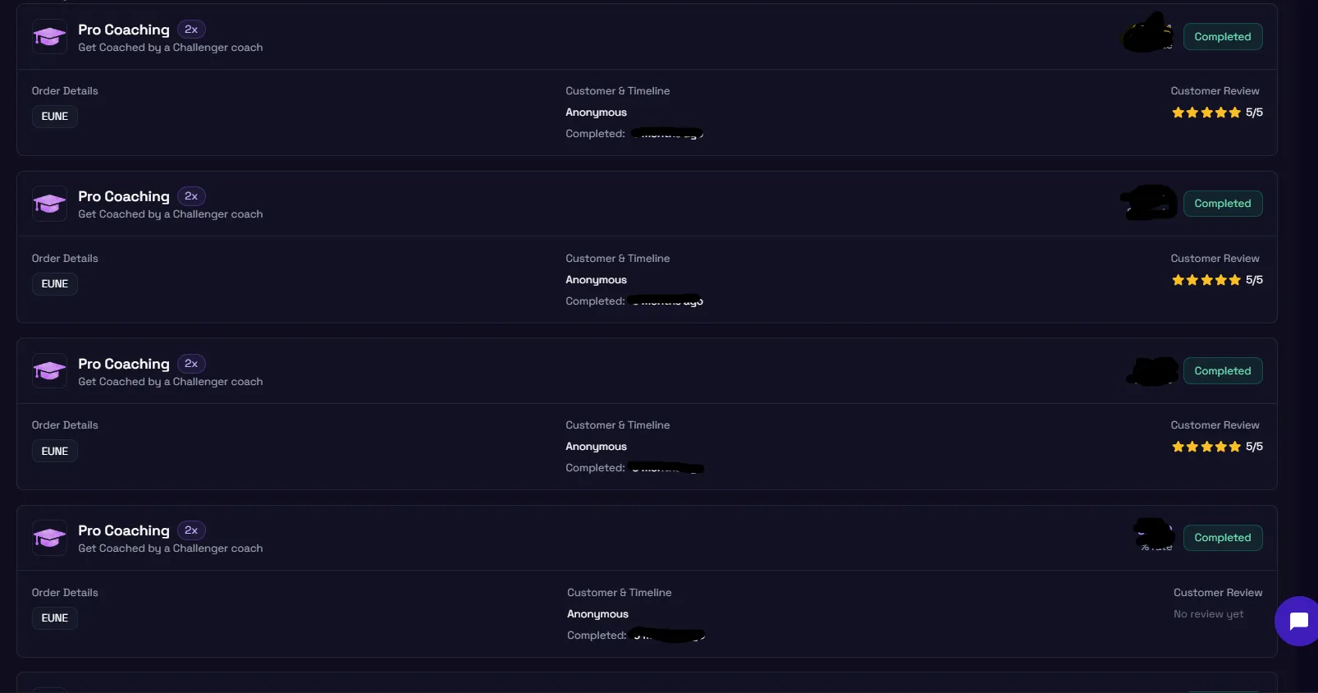Open the fourth order's Pro Coaching title
Screen dimensions: 1318x693
point(124,530)
